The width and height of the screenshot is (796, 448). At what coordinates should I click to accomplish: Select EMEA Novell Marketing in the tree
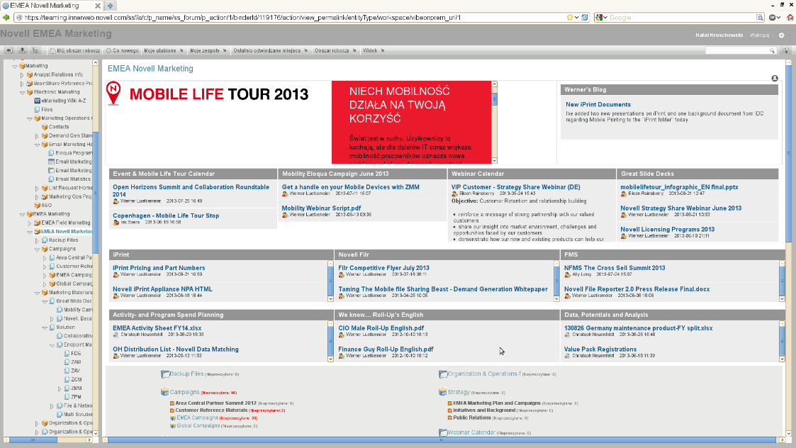(x=67, y=232)
